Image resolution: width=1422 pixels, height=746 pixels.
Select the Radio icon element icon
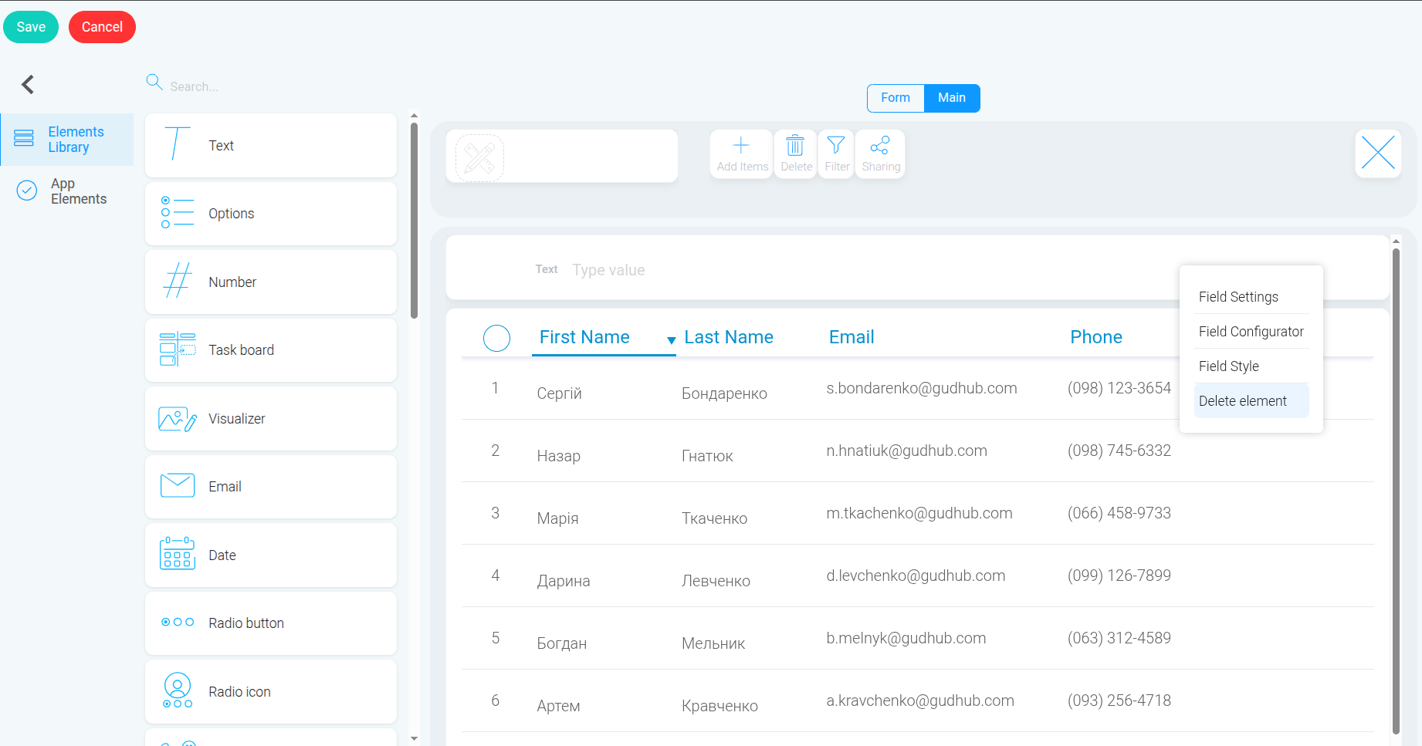tap(178, 690)
